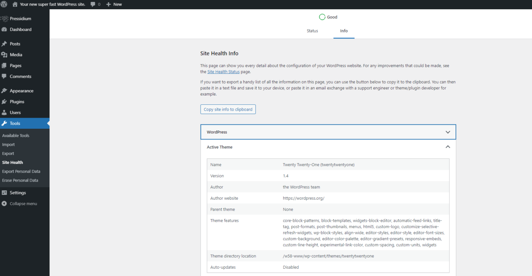Open Available Tools submenu item
The width and height of the screenshot is (532, 276).
point(16,135)
